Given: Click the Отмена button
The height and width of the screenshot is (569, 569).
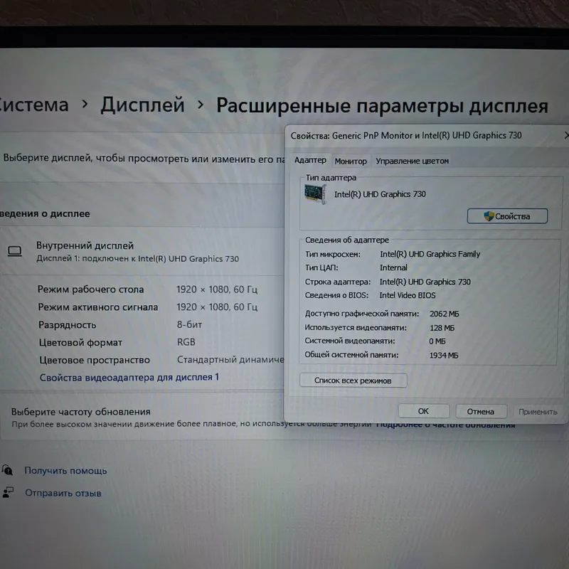Looking at the screenshot, I should click(x=481, y=412).
